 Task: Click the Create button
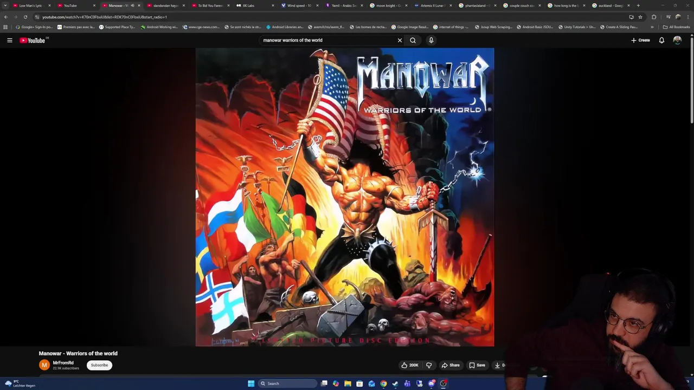(640, 40)
